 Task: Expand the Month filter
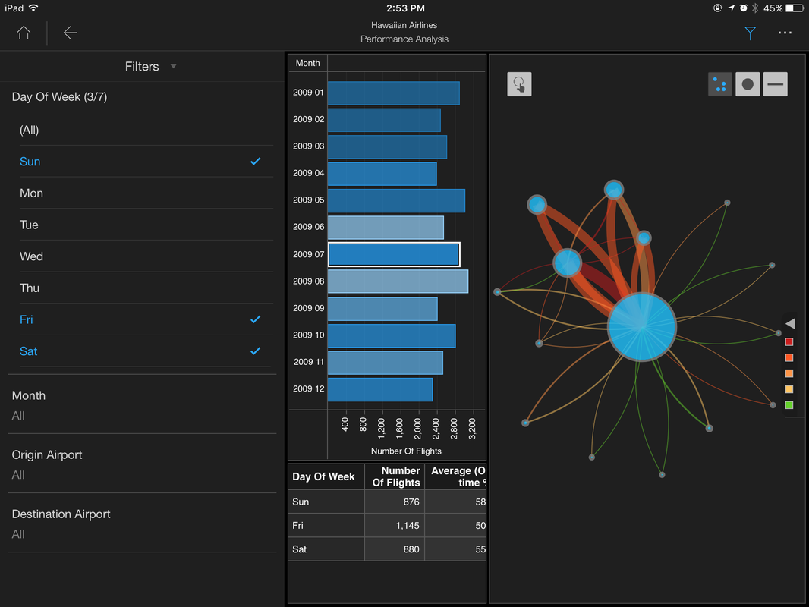[x=143, y=405]
